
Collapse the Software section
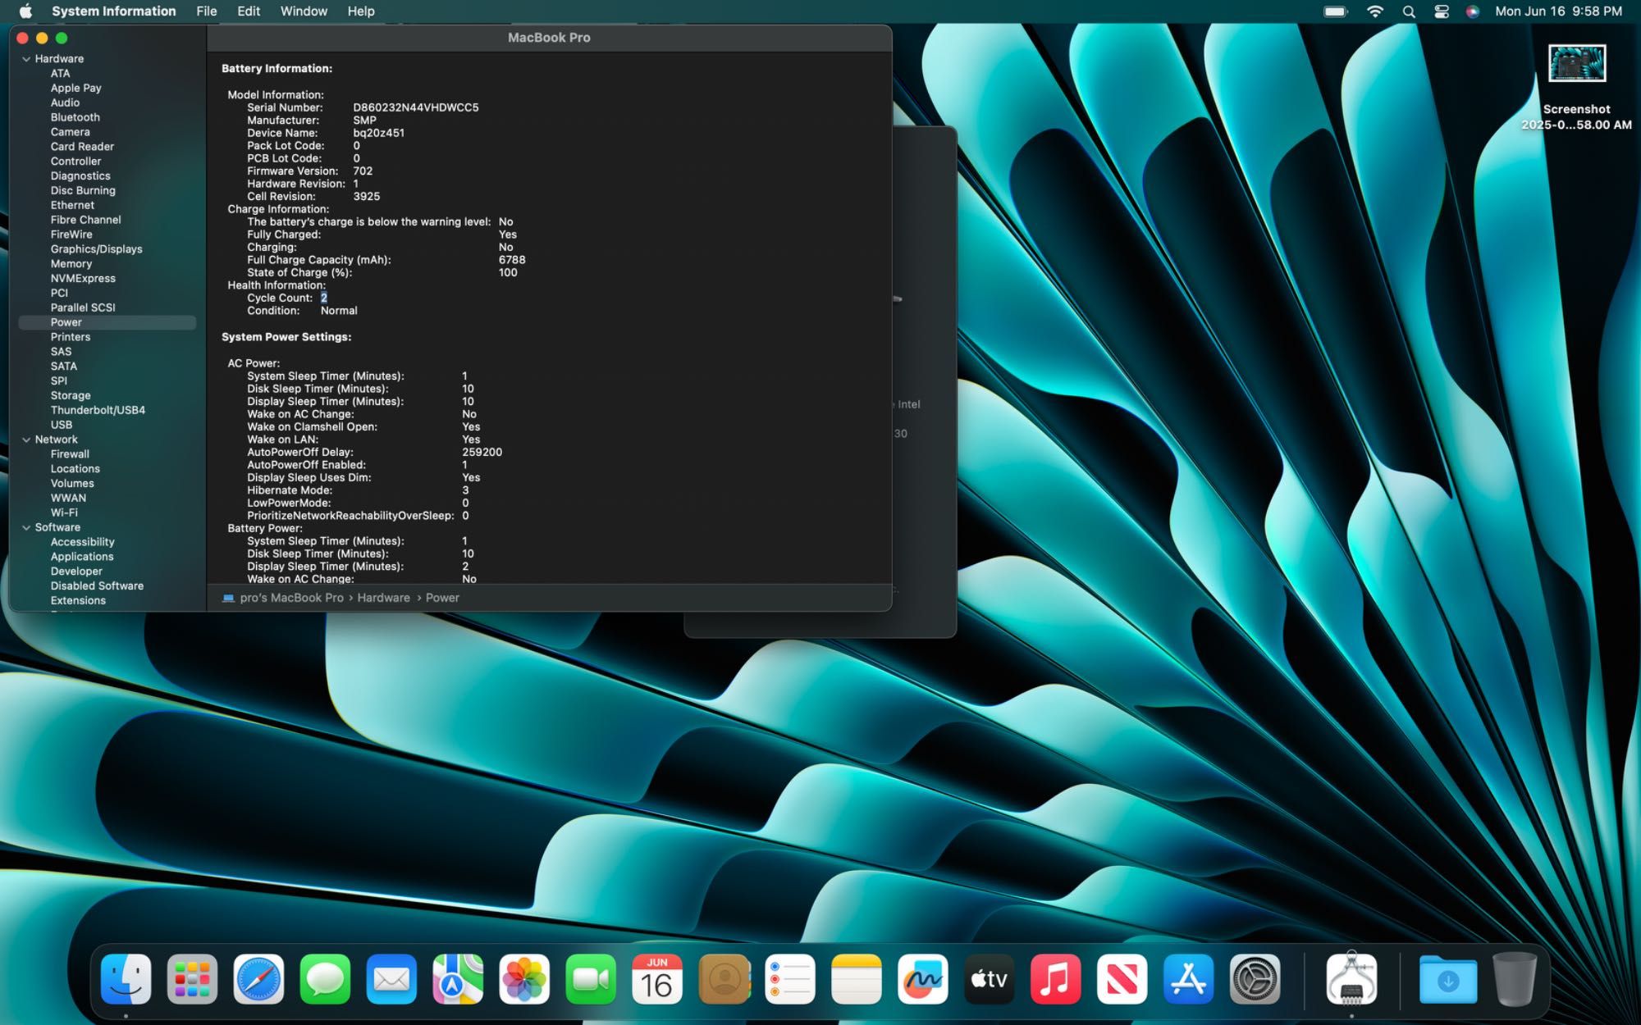pyautogui.click(x=26, y=527)
